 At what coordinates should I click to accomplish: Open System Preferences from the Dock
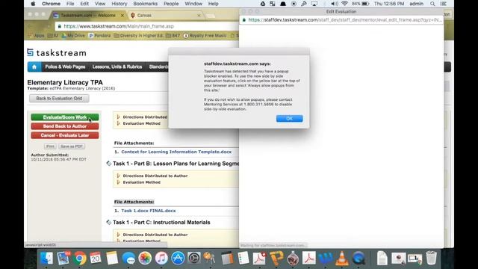194,259
